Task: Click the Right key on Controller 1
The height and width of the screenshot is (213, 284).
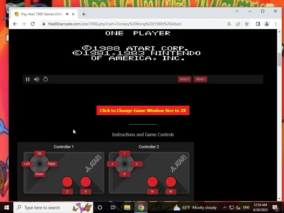Action: pos(52,164)
